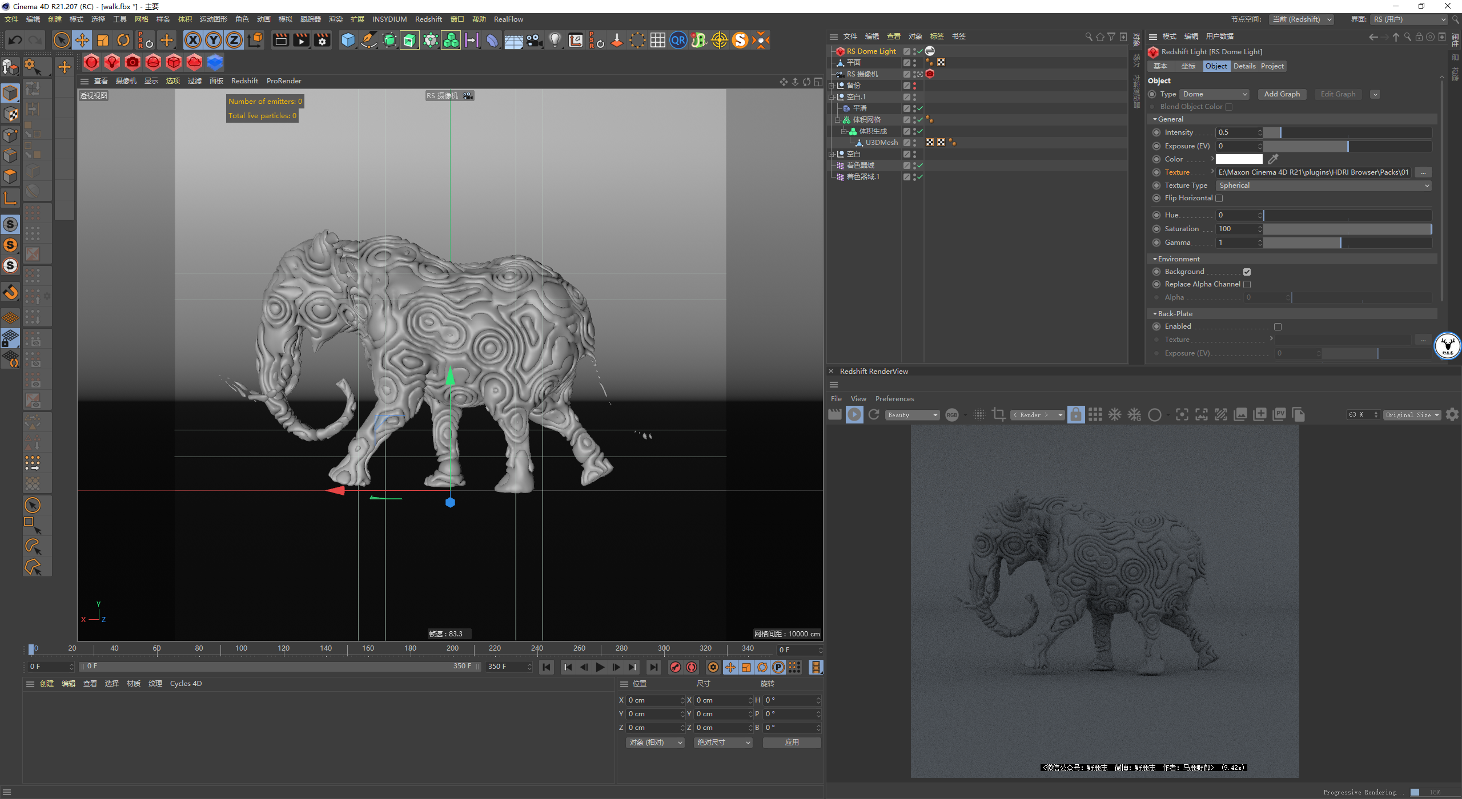1462x799 pixels.
Task: Select the Rotate tool icon
Action: pos(123,40)
